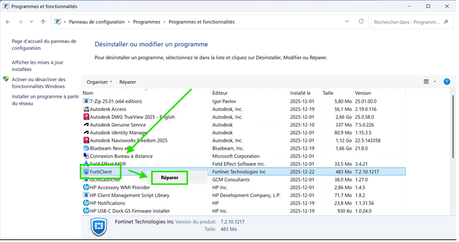
Task: Select the HP USB-C Dock G5 Firmware icon
Action: [x=86, y=211]
